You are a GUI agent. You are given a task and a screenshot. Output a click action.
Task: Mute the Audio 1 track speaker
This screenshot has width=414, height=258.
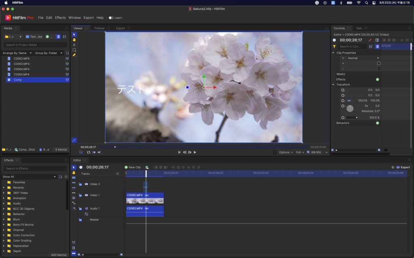[x=86, y=208]
